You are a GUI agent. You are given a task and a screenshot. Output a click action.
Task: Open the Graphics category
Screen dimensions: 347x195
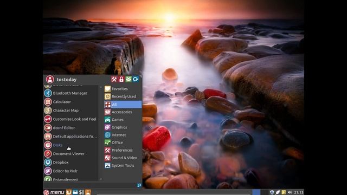(123, 127)
